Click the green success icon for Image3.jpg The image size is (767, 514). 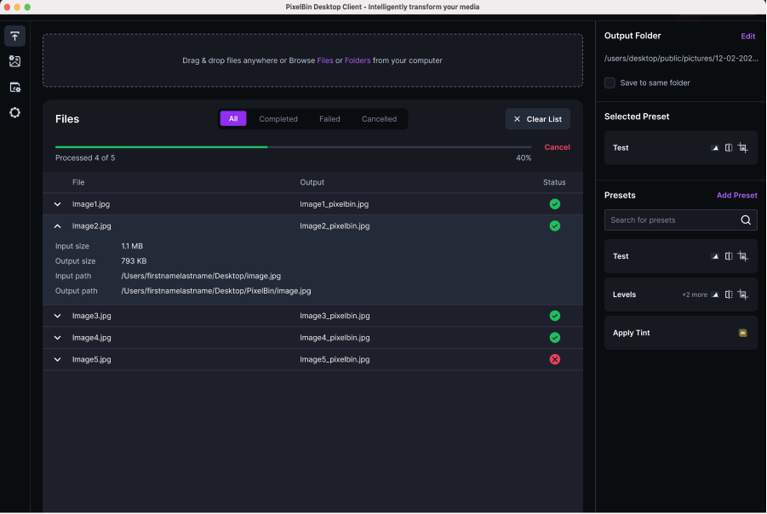pos(554,316)
